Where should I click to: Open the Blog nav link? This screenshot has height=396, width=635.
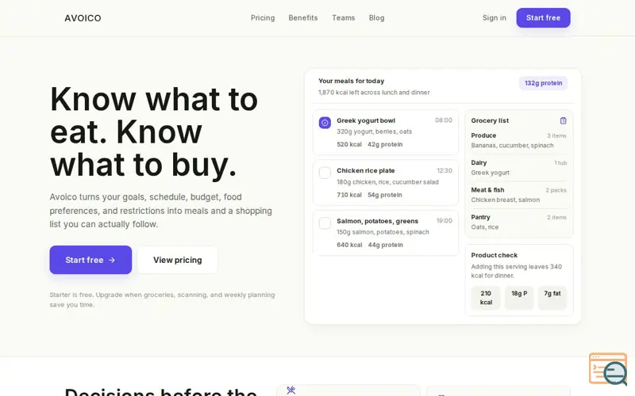coord(376,17)
